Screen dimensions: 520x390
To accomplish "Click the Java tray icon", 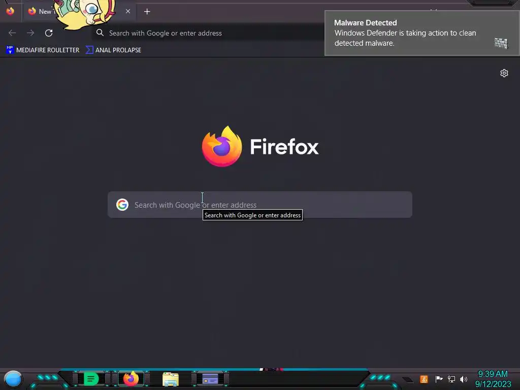I will click(424, 379).
